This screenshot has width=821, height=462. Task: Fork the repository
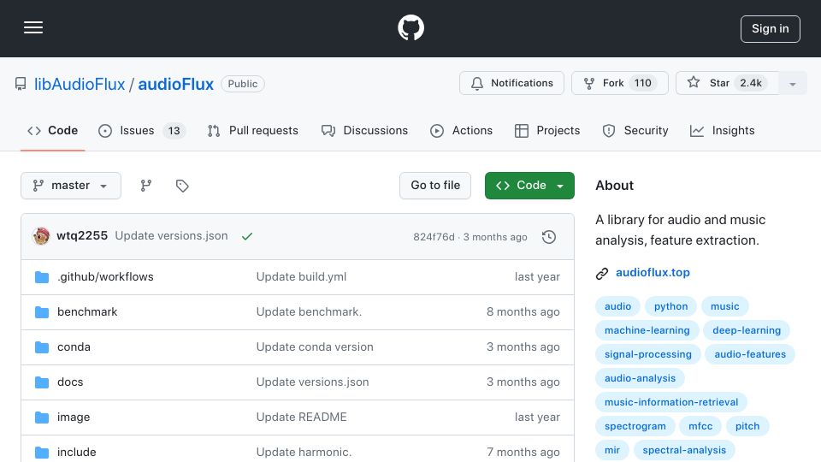click(619, 83)
